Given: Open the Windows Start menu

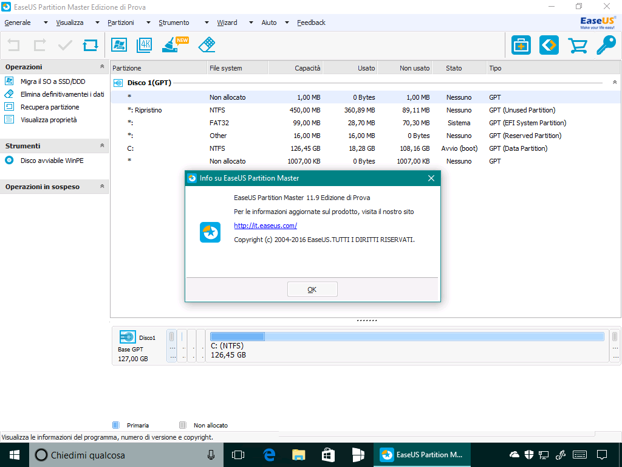Looking at the screenshot, I should click(x=15, y=455).
